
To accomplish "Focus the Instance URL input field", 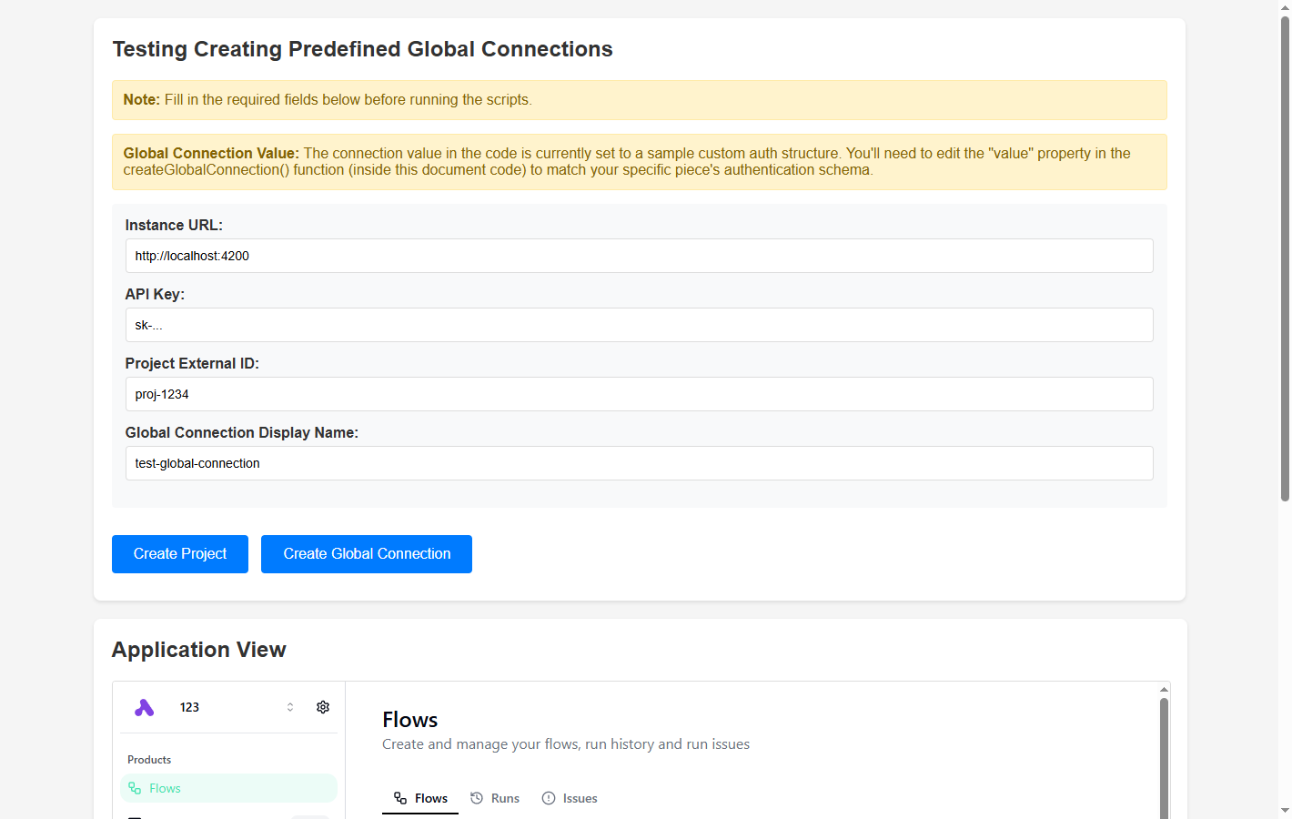I will [639, 256].
